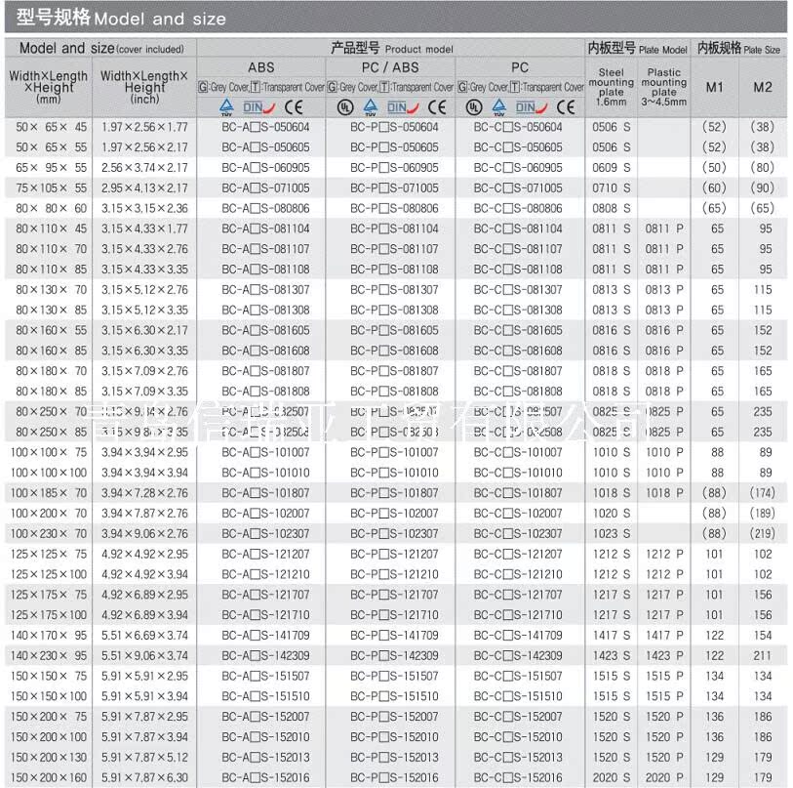The image size is (793, 788).
Task: Select model BC-P□S-152013
Action: tap(394, 757)
